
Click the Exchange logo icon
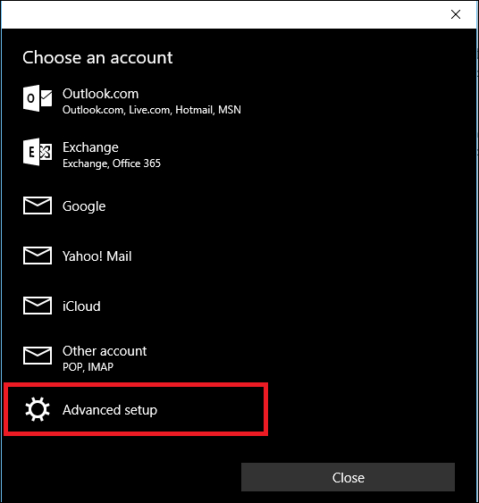38,152
